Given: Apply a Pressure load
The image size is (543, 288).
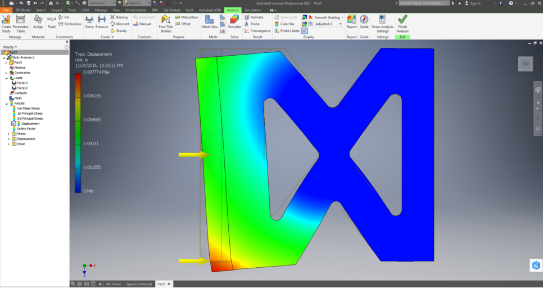Looking at the screenshot, I should tap(102, 21).
